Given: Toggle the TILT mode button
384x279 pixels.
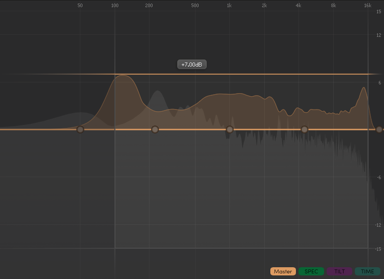Looking at the screenshot, I should (x=339, y=271).
